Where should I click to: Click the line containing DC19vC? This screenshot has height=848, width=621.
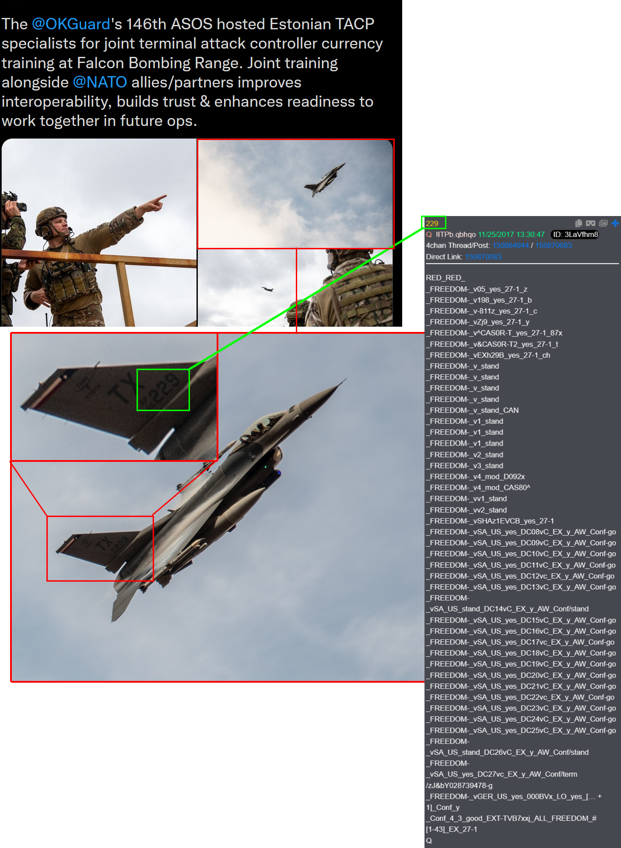(x=521, y=664)
